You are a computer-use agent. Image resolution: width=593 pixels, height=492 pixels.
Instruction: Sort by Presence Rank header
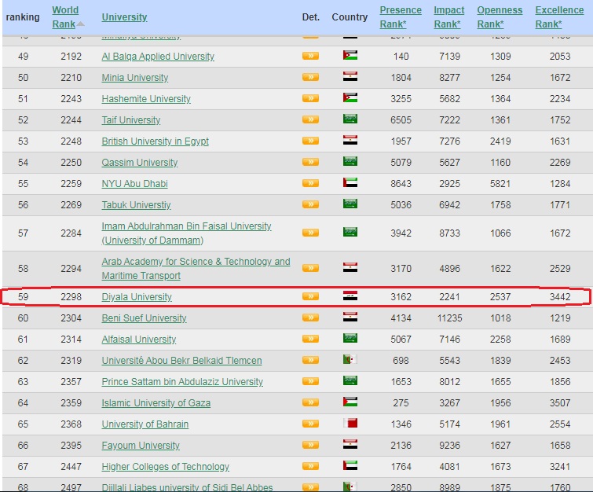point(401,17)
